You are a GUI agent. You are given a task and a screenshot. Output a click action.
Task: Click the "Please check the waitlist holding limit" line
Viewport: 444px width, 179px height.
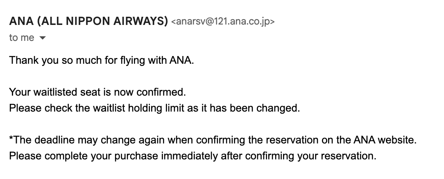pos(155,109)
